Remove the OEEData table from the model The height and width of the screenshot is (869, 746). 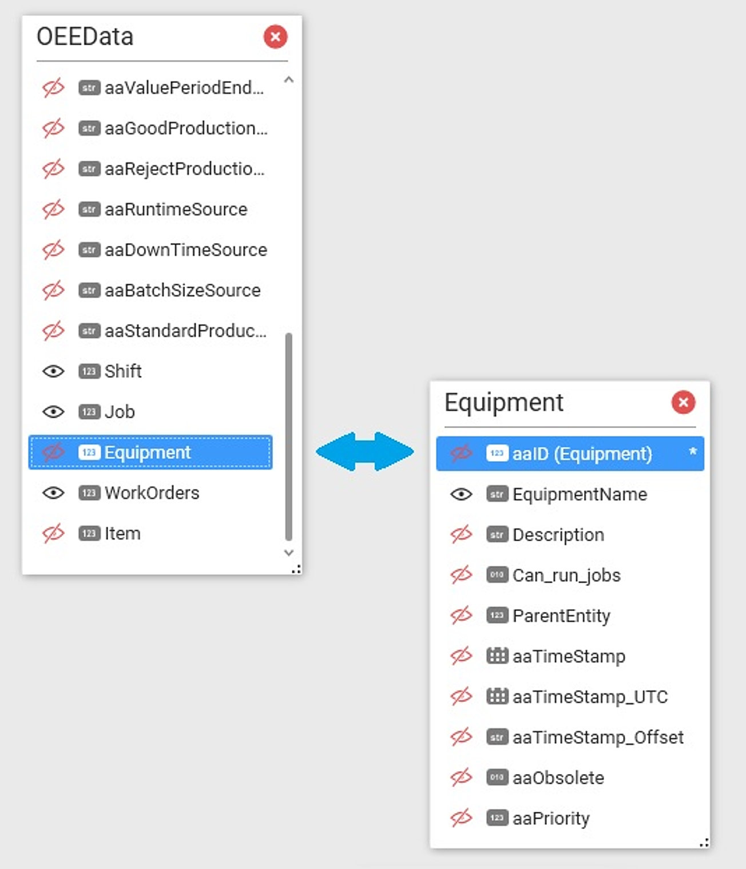click(x=275, y=37)
